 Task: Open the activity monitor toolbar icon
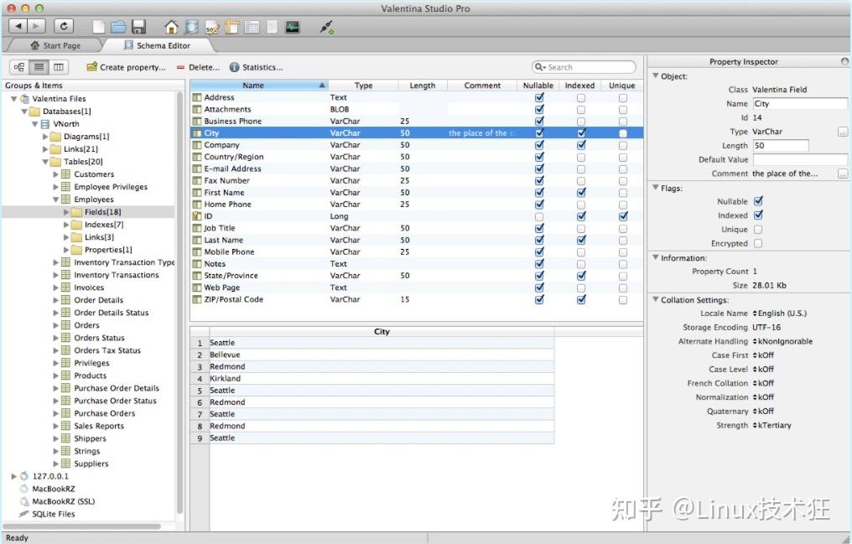click(x=293, y=27)
